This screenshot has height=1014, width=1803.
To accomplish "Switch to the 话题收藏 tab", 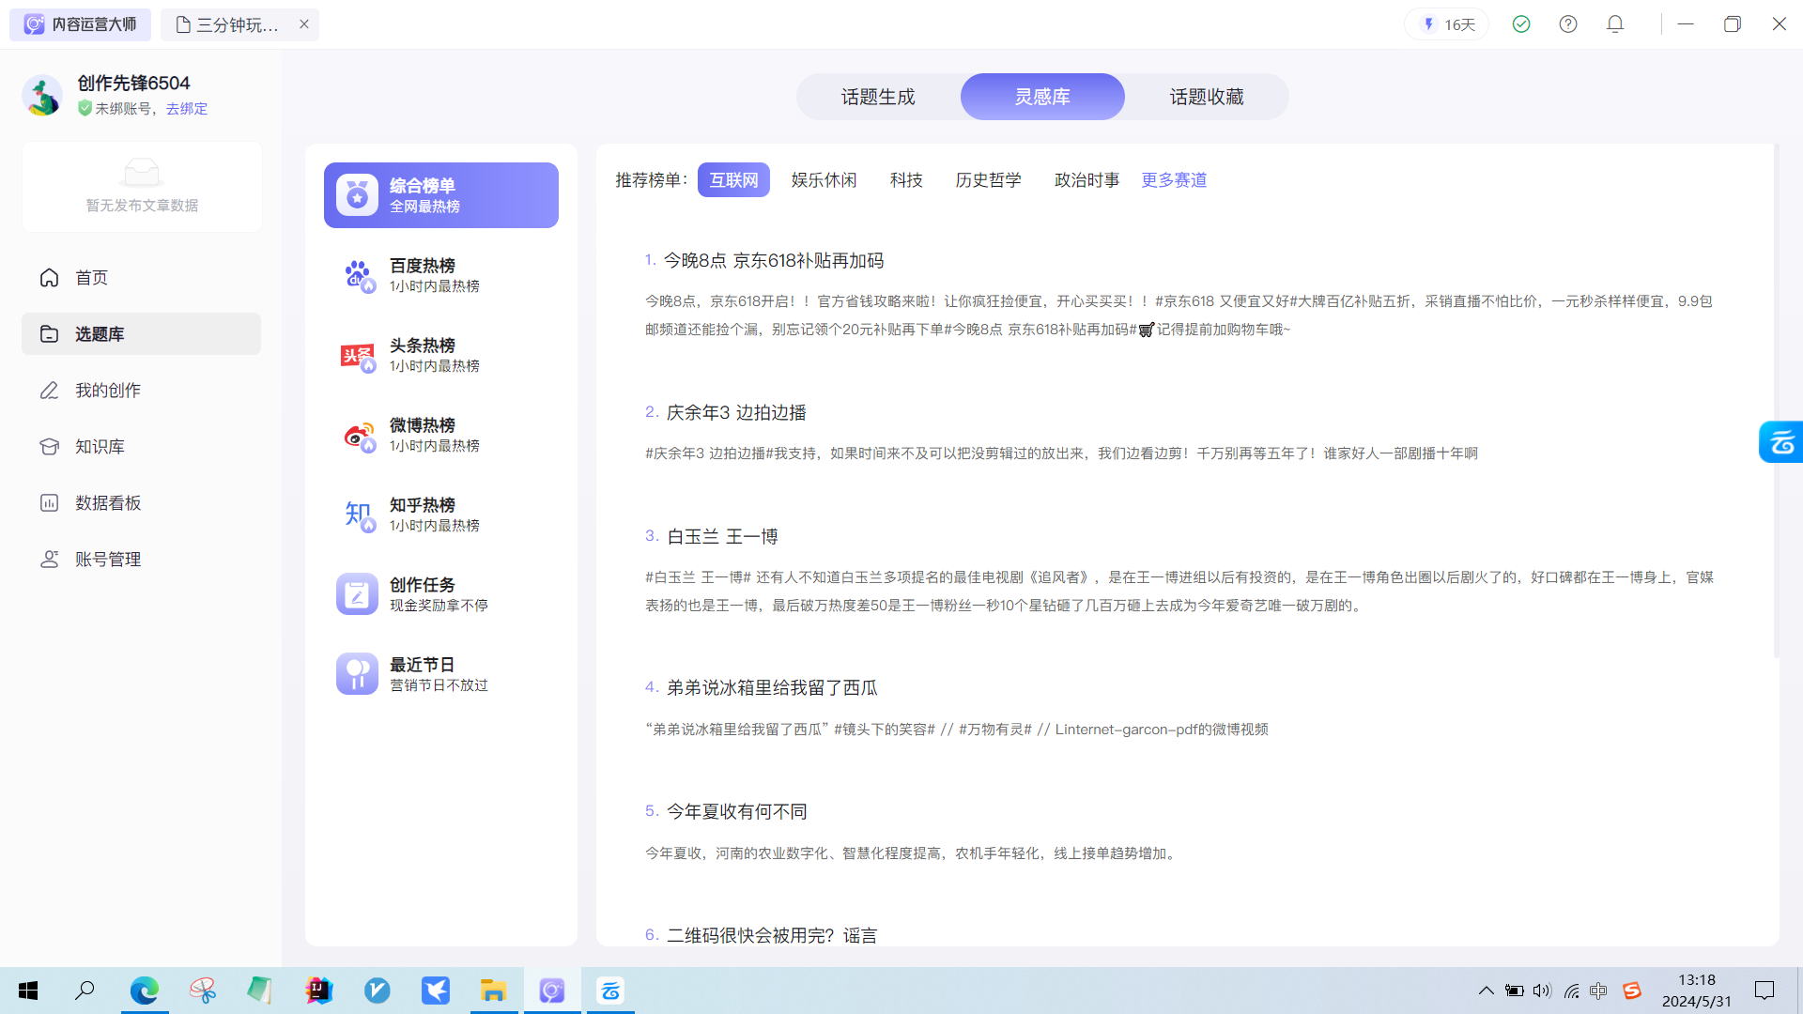I will (1206, 97).
